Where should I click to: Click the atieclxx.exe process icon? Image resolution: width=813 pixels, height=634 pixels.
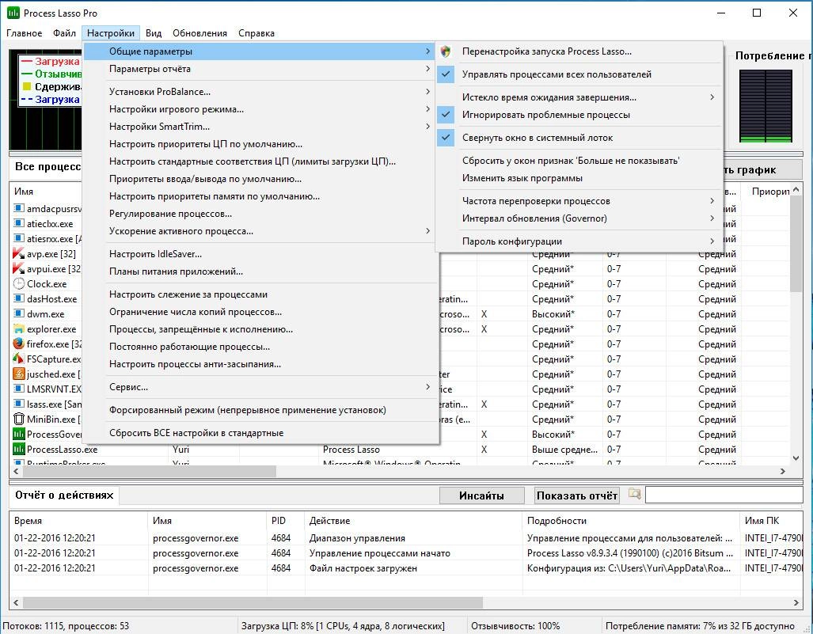click(19, 223)
